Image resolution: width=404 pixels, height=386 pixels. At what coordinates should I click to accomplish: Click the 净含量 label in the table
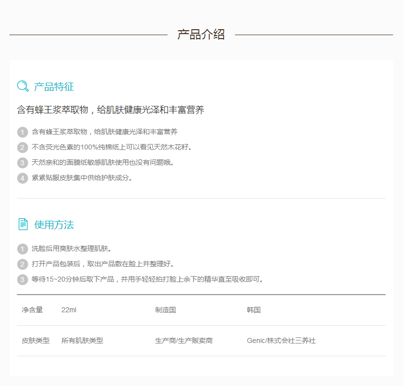point(32,310)
